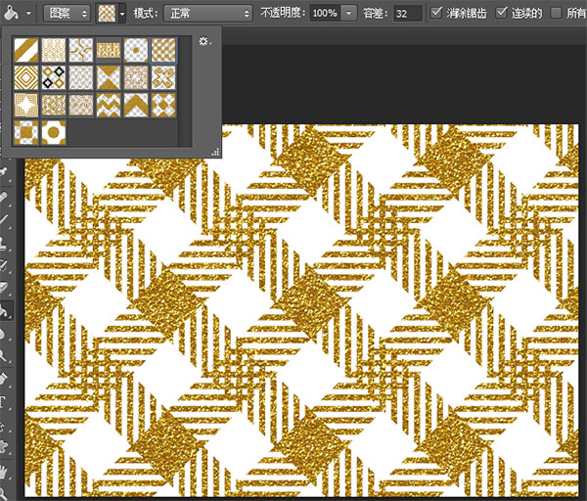
Task: Click the 容差 tolerance input field
Action: 405,14
